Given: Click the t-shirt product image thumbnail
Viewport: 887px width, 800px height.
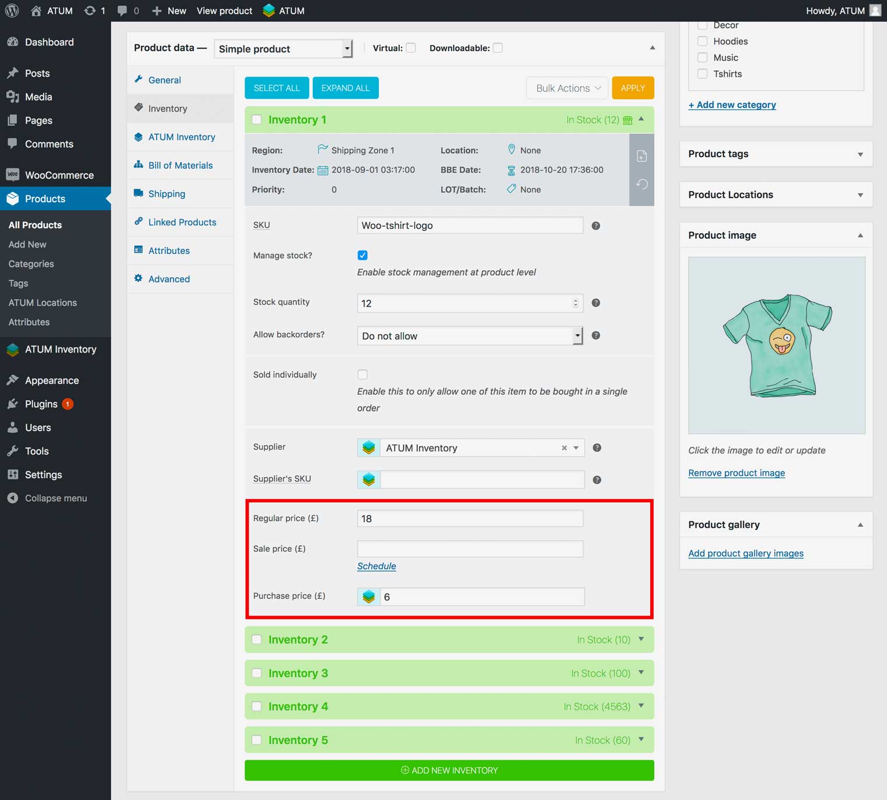Looking at the screenshot, I should (x=776, y=345).
